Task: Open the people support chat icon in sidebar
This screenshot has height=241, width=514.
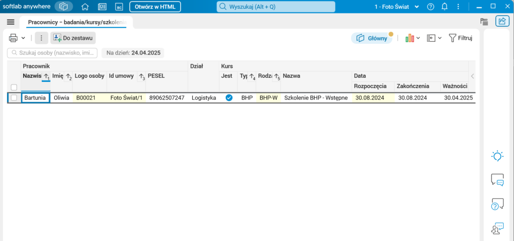Action: [x=498, y=228]
